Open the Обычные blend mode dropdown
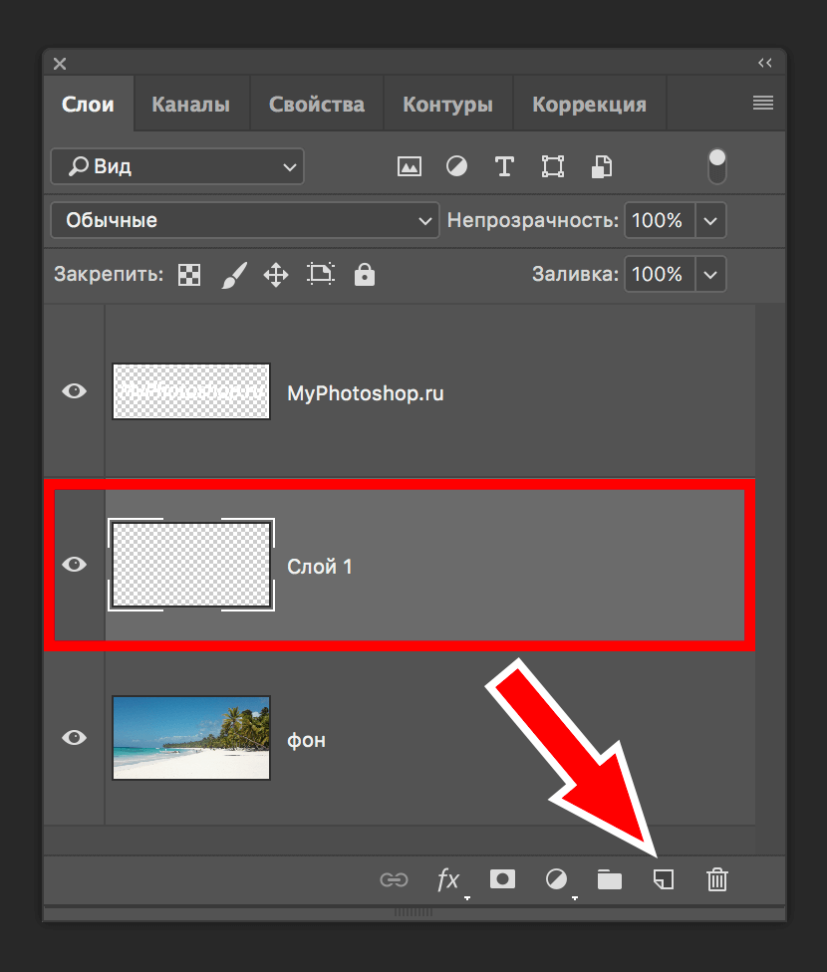This screenshot has height=972, width=827. coord(244,220)
